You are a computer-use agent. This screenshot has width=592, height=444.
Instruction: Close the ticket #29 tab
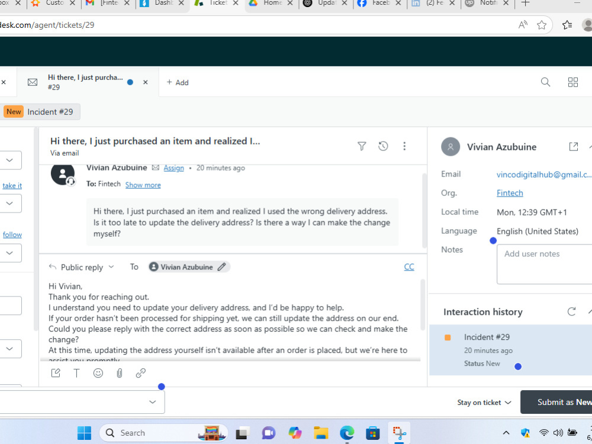(146, 82)
